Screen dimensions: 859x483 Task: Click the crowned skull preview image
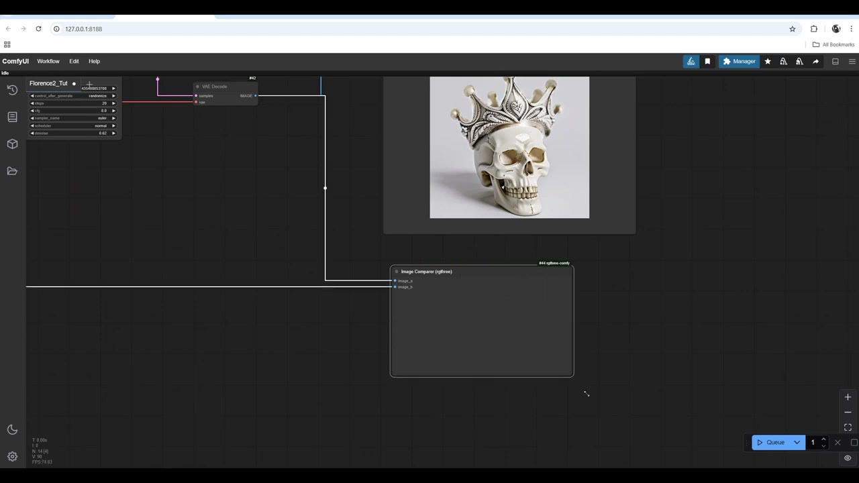pyautogui.click(x=509, y=148)
